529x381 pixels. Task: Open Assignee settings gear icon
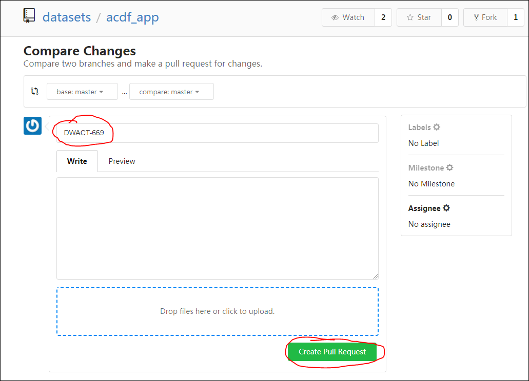point(446,208)
